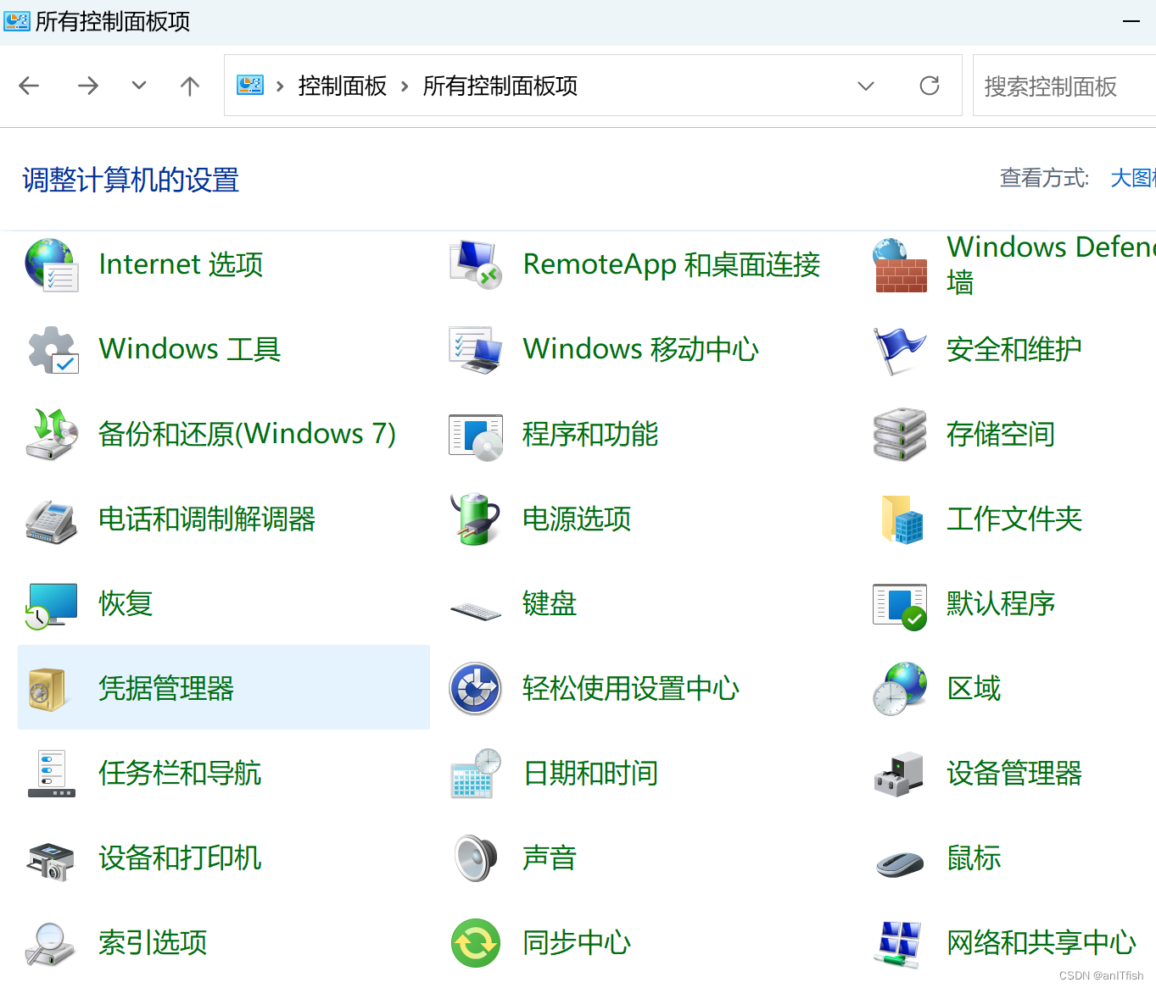This screenshot has height=988, width=1156.
Task: Click the 存储空间 drives icon
Action: pos(900,435)
